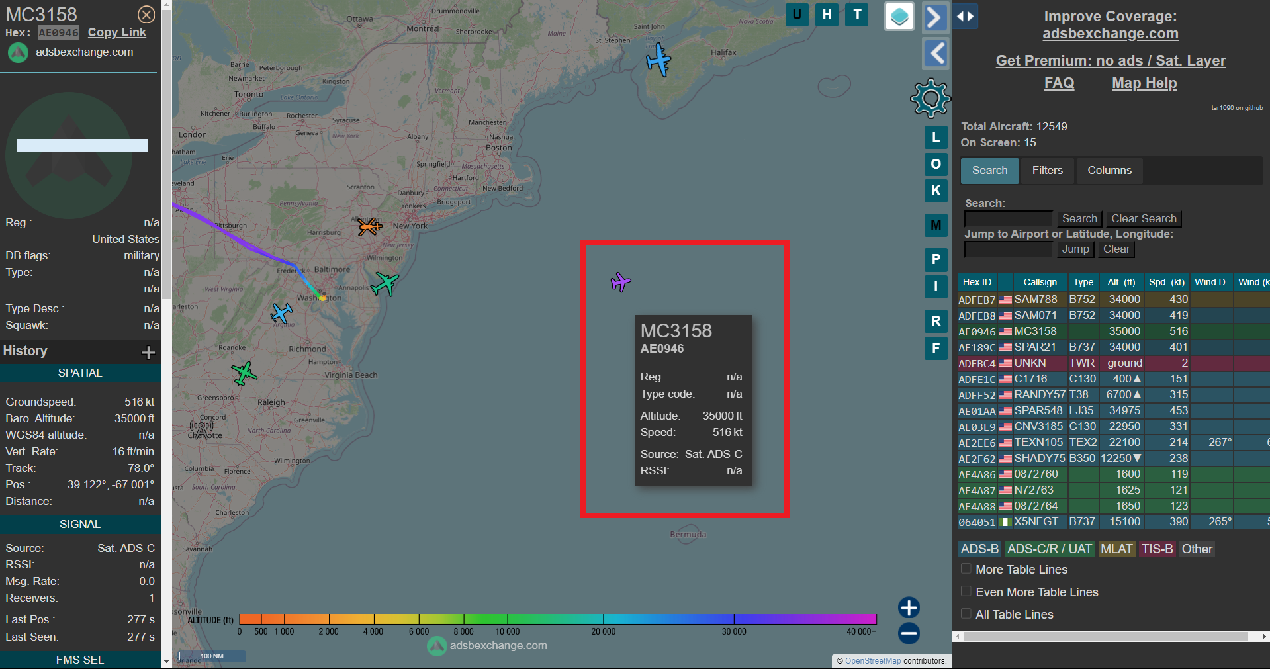Select the RANDY57 table row
The width and height of the screenshot is (1270, 669).
coord(1114,395)
